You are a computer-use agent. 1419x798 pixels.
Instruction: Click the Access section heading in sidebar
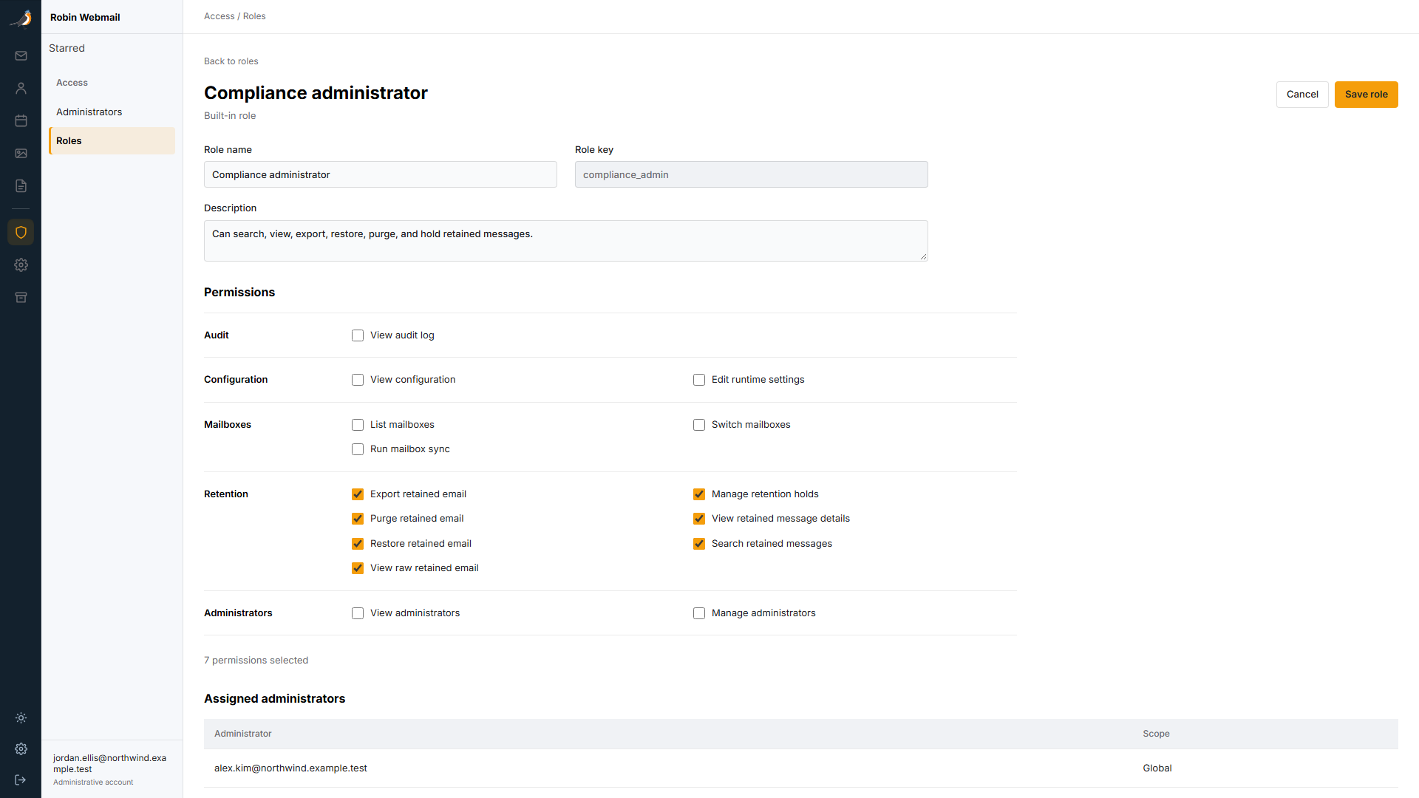(72, 83)
